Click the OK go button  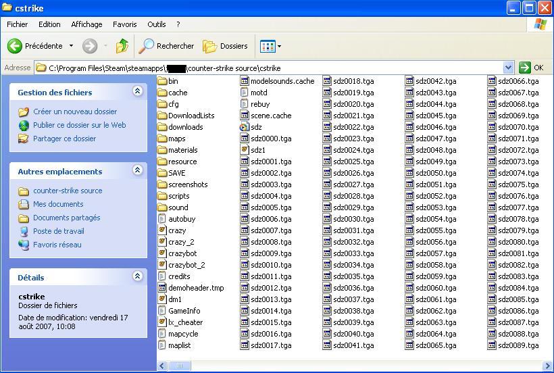(532, 68)
